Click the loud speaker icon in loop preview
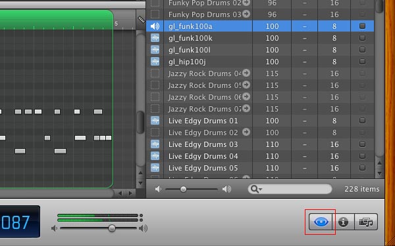Screen dimensions: 395x246 tap(226, 189)
